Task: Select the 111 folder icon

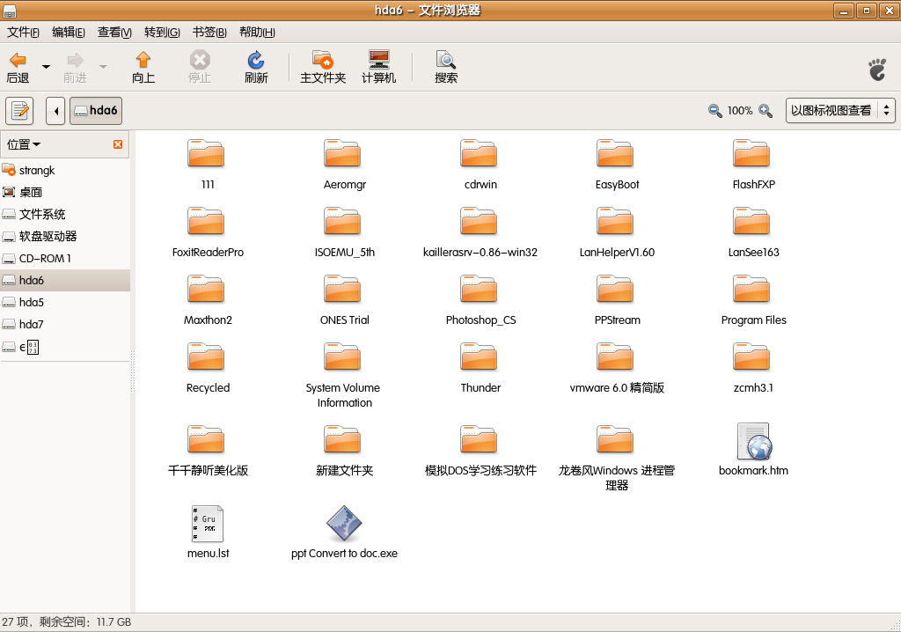Action: click(206, 153)
